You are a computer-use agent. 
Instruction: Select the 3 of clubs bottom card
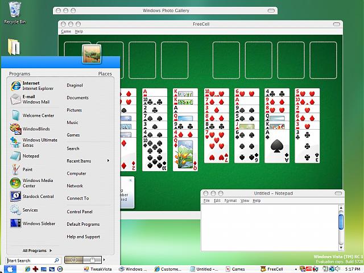coord(307,146)
